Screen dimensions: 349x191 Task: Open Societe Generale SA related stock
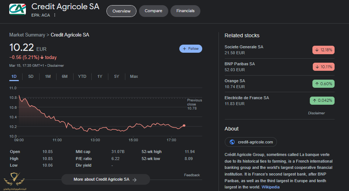click(279, 50)
